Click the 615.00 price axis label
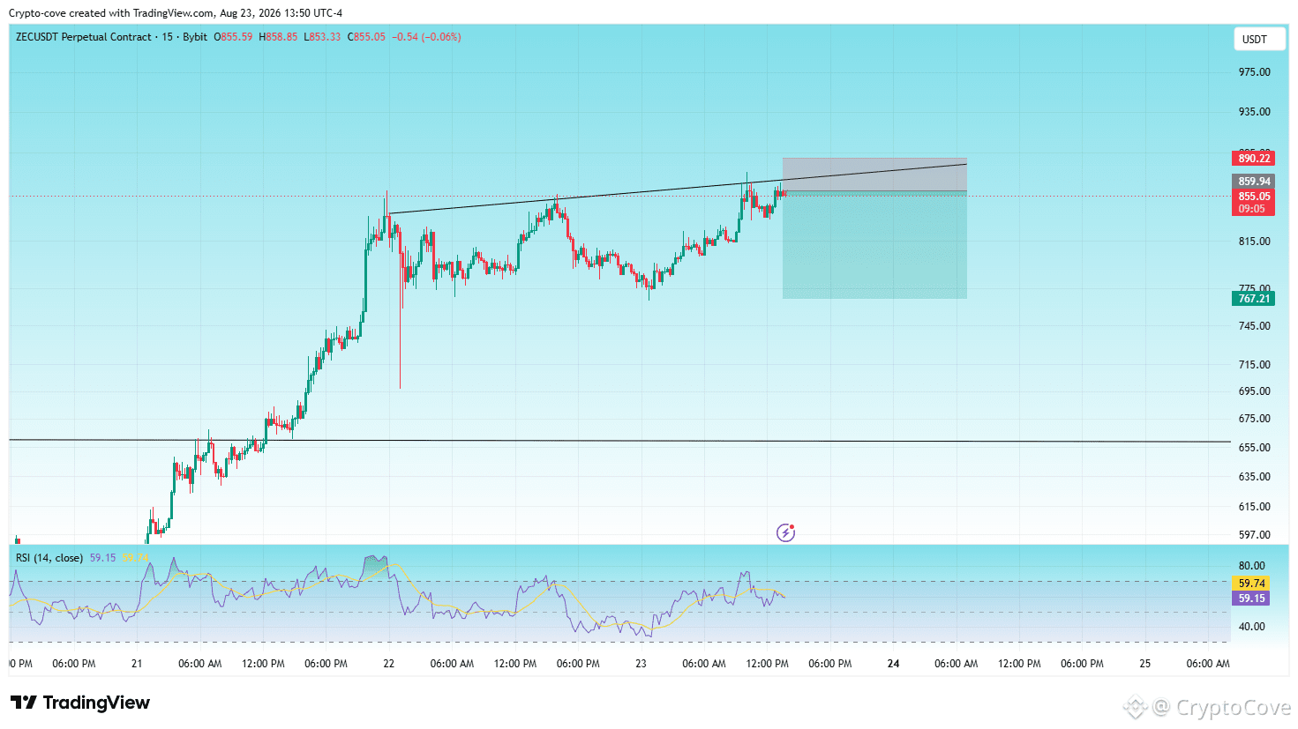This screenshot has height=729, width=1298. 1255,507
